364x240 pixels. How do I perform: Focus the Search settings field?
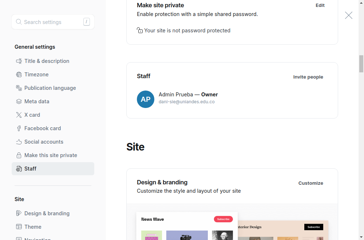coord(53,22)
